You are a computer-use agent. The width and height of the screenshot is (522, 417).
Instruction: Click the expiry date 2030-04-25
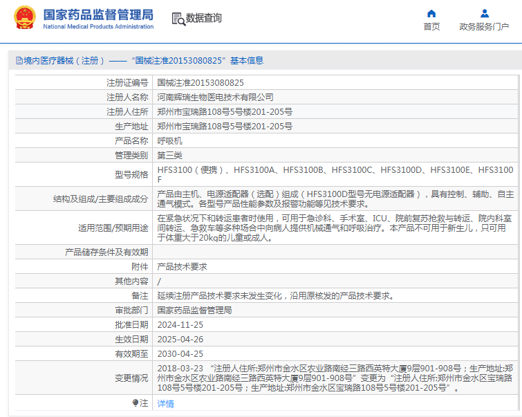[180, 353]
